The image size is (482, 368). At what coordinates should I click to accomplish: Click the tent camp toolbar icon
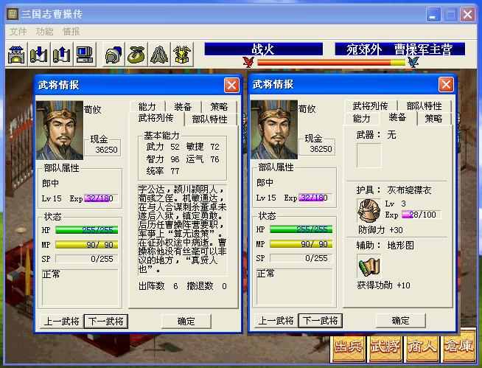click(x=159, y=55)
